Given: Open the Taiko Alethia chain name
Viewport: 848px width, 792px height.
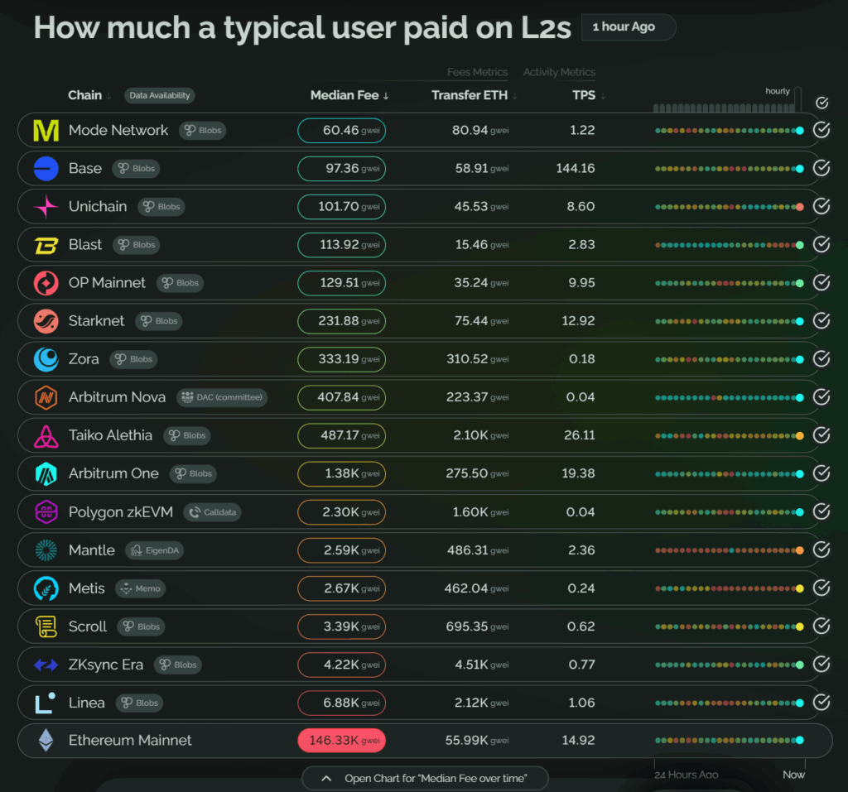Looking at the screenshot, I should click(x=110, y=435).
